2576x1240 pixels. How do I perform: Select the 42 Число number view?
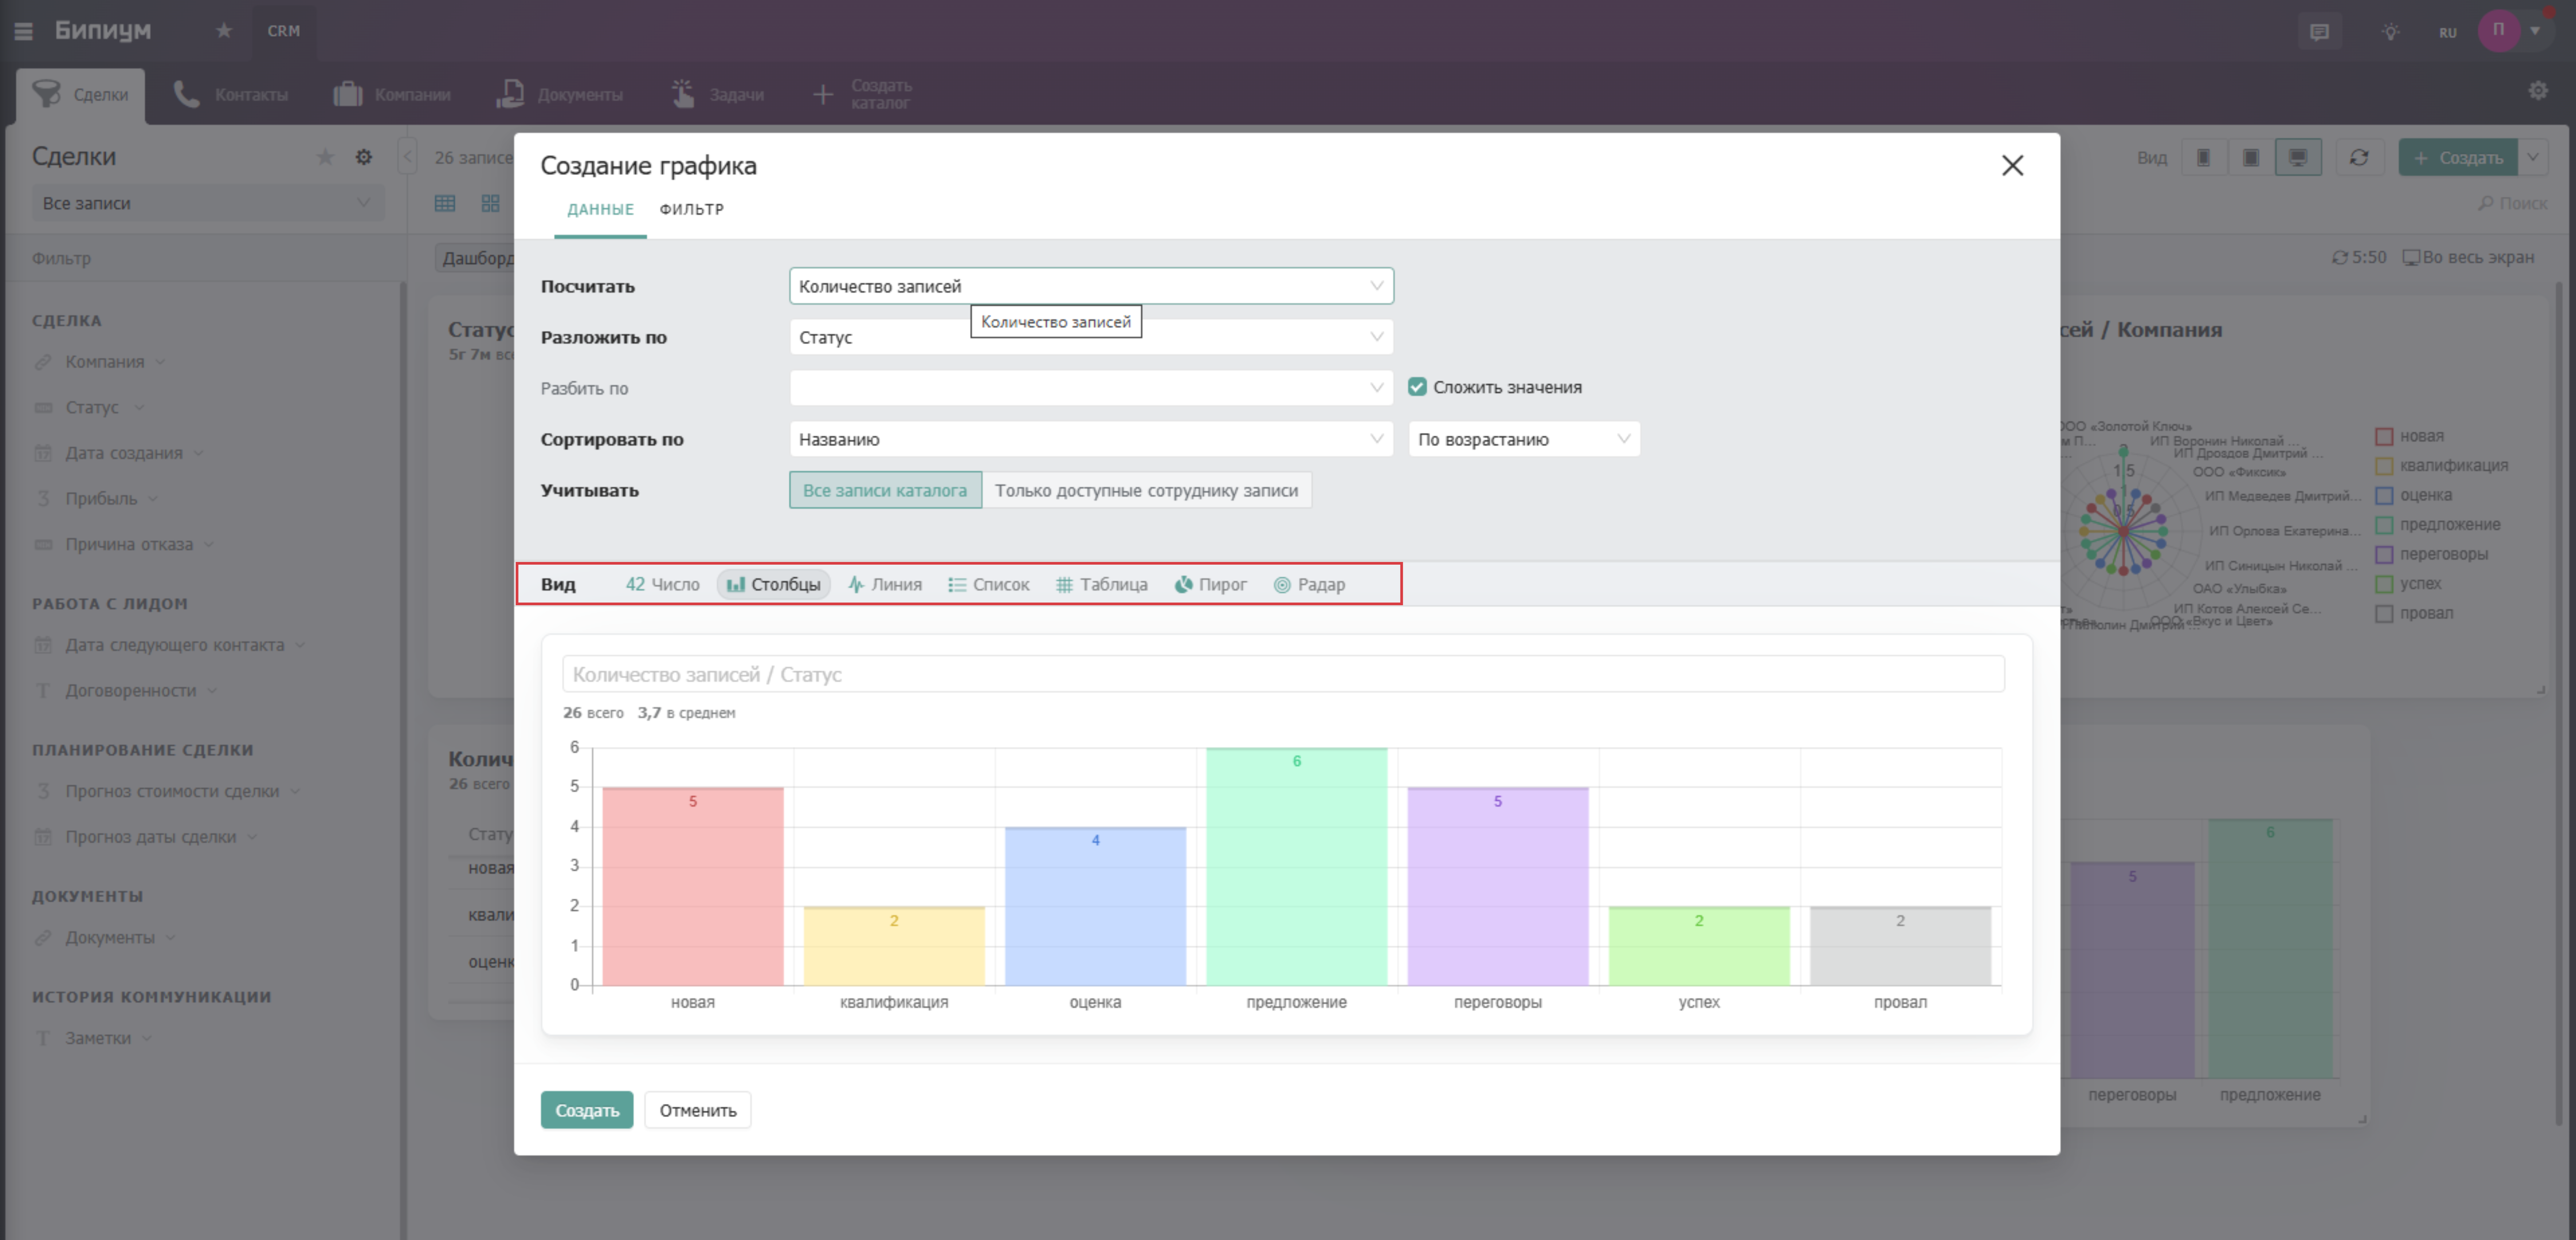662,584
